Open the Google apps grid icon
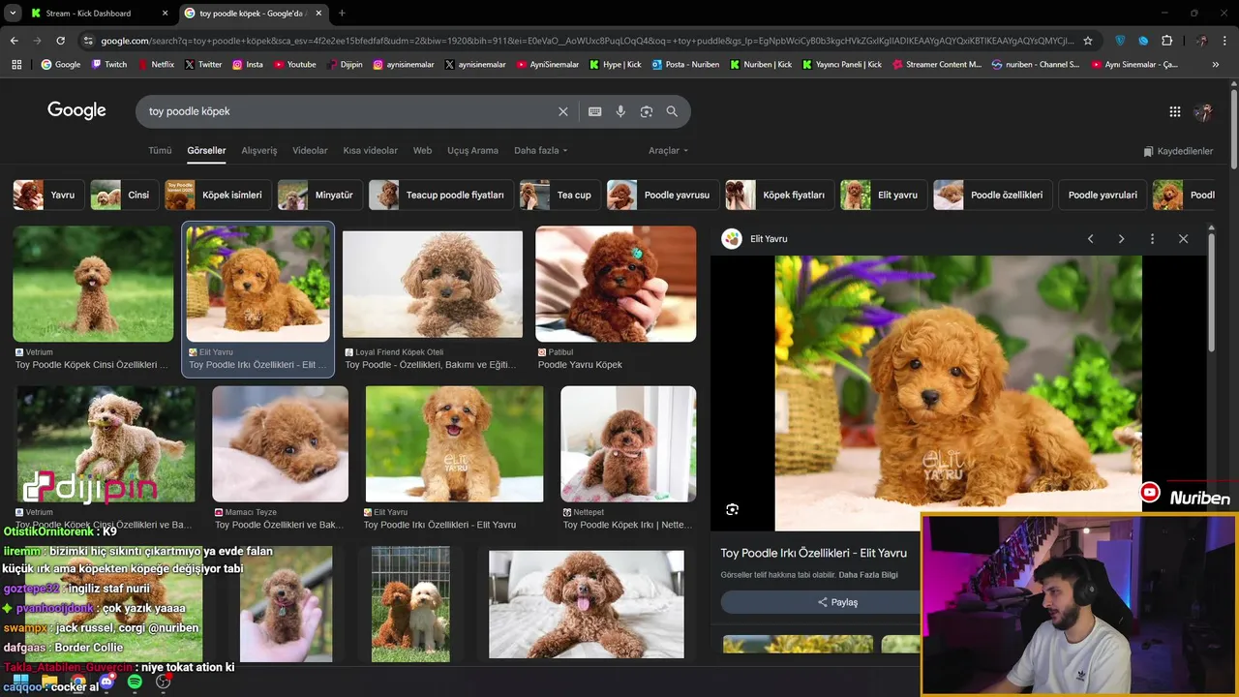Image resolution: width=1239 pixels, height=697 pixels. 1175,111
